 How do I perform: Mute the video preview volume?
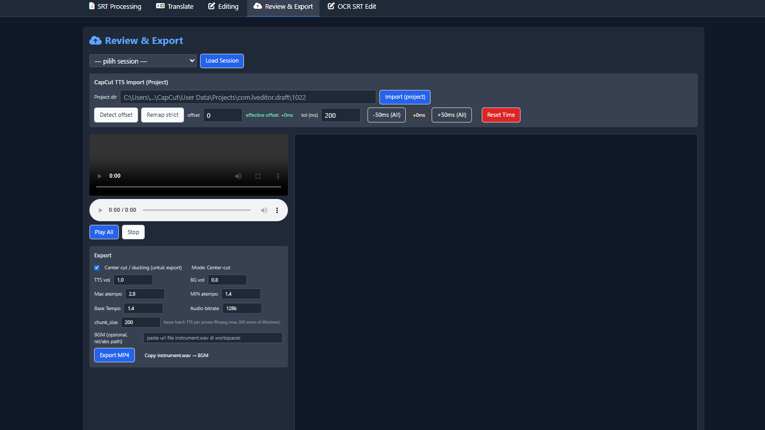(x=238, y=176)
